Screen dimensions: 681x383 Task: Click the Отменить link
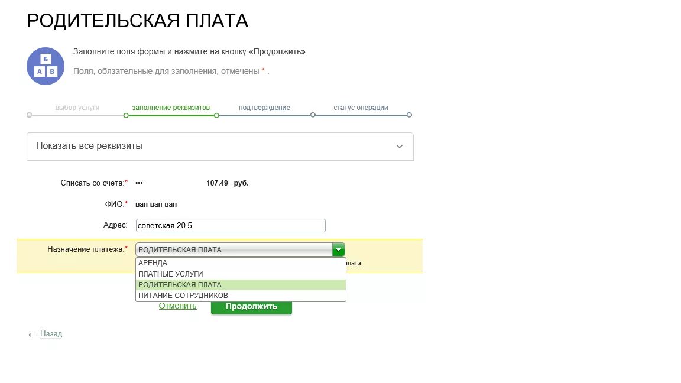coord(177,306)
